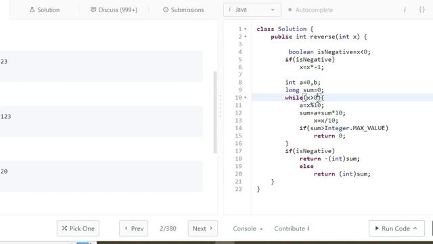Click the description panel scrollbar
The width and height of the screenshot is (433, 244).
pyautogui.click(x=215, y=113)
